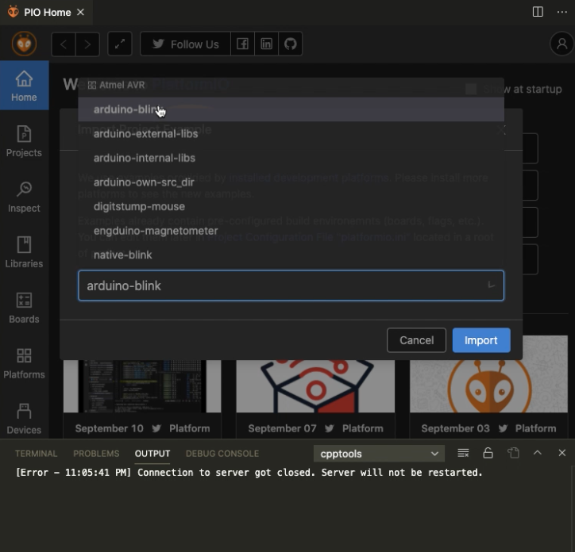Switch to the TERMINAL tab
Viewport: 575px width, 552px height.
click(36, 454)
